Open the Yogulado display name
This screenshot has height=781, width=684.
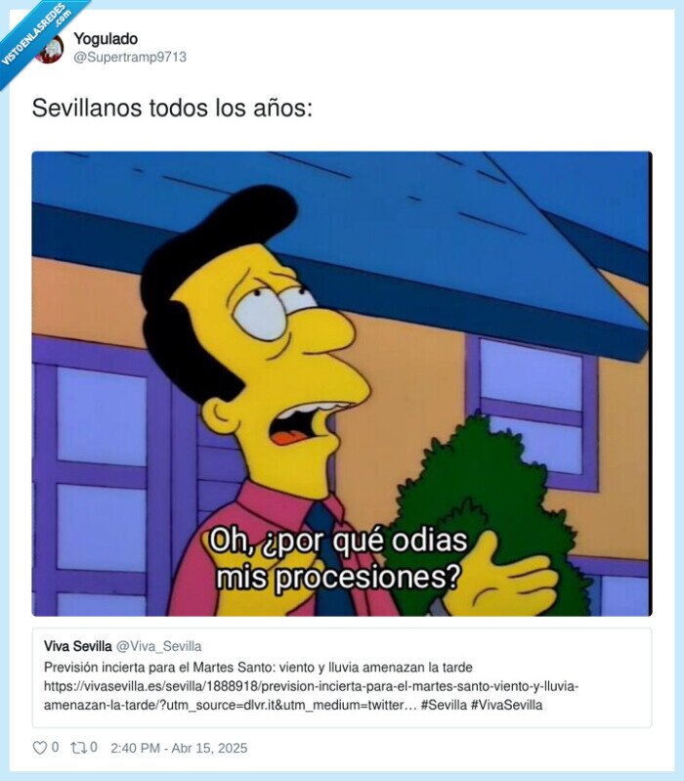[x=106, y=38]
